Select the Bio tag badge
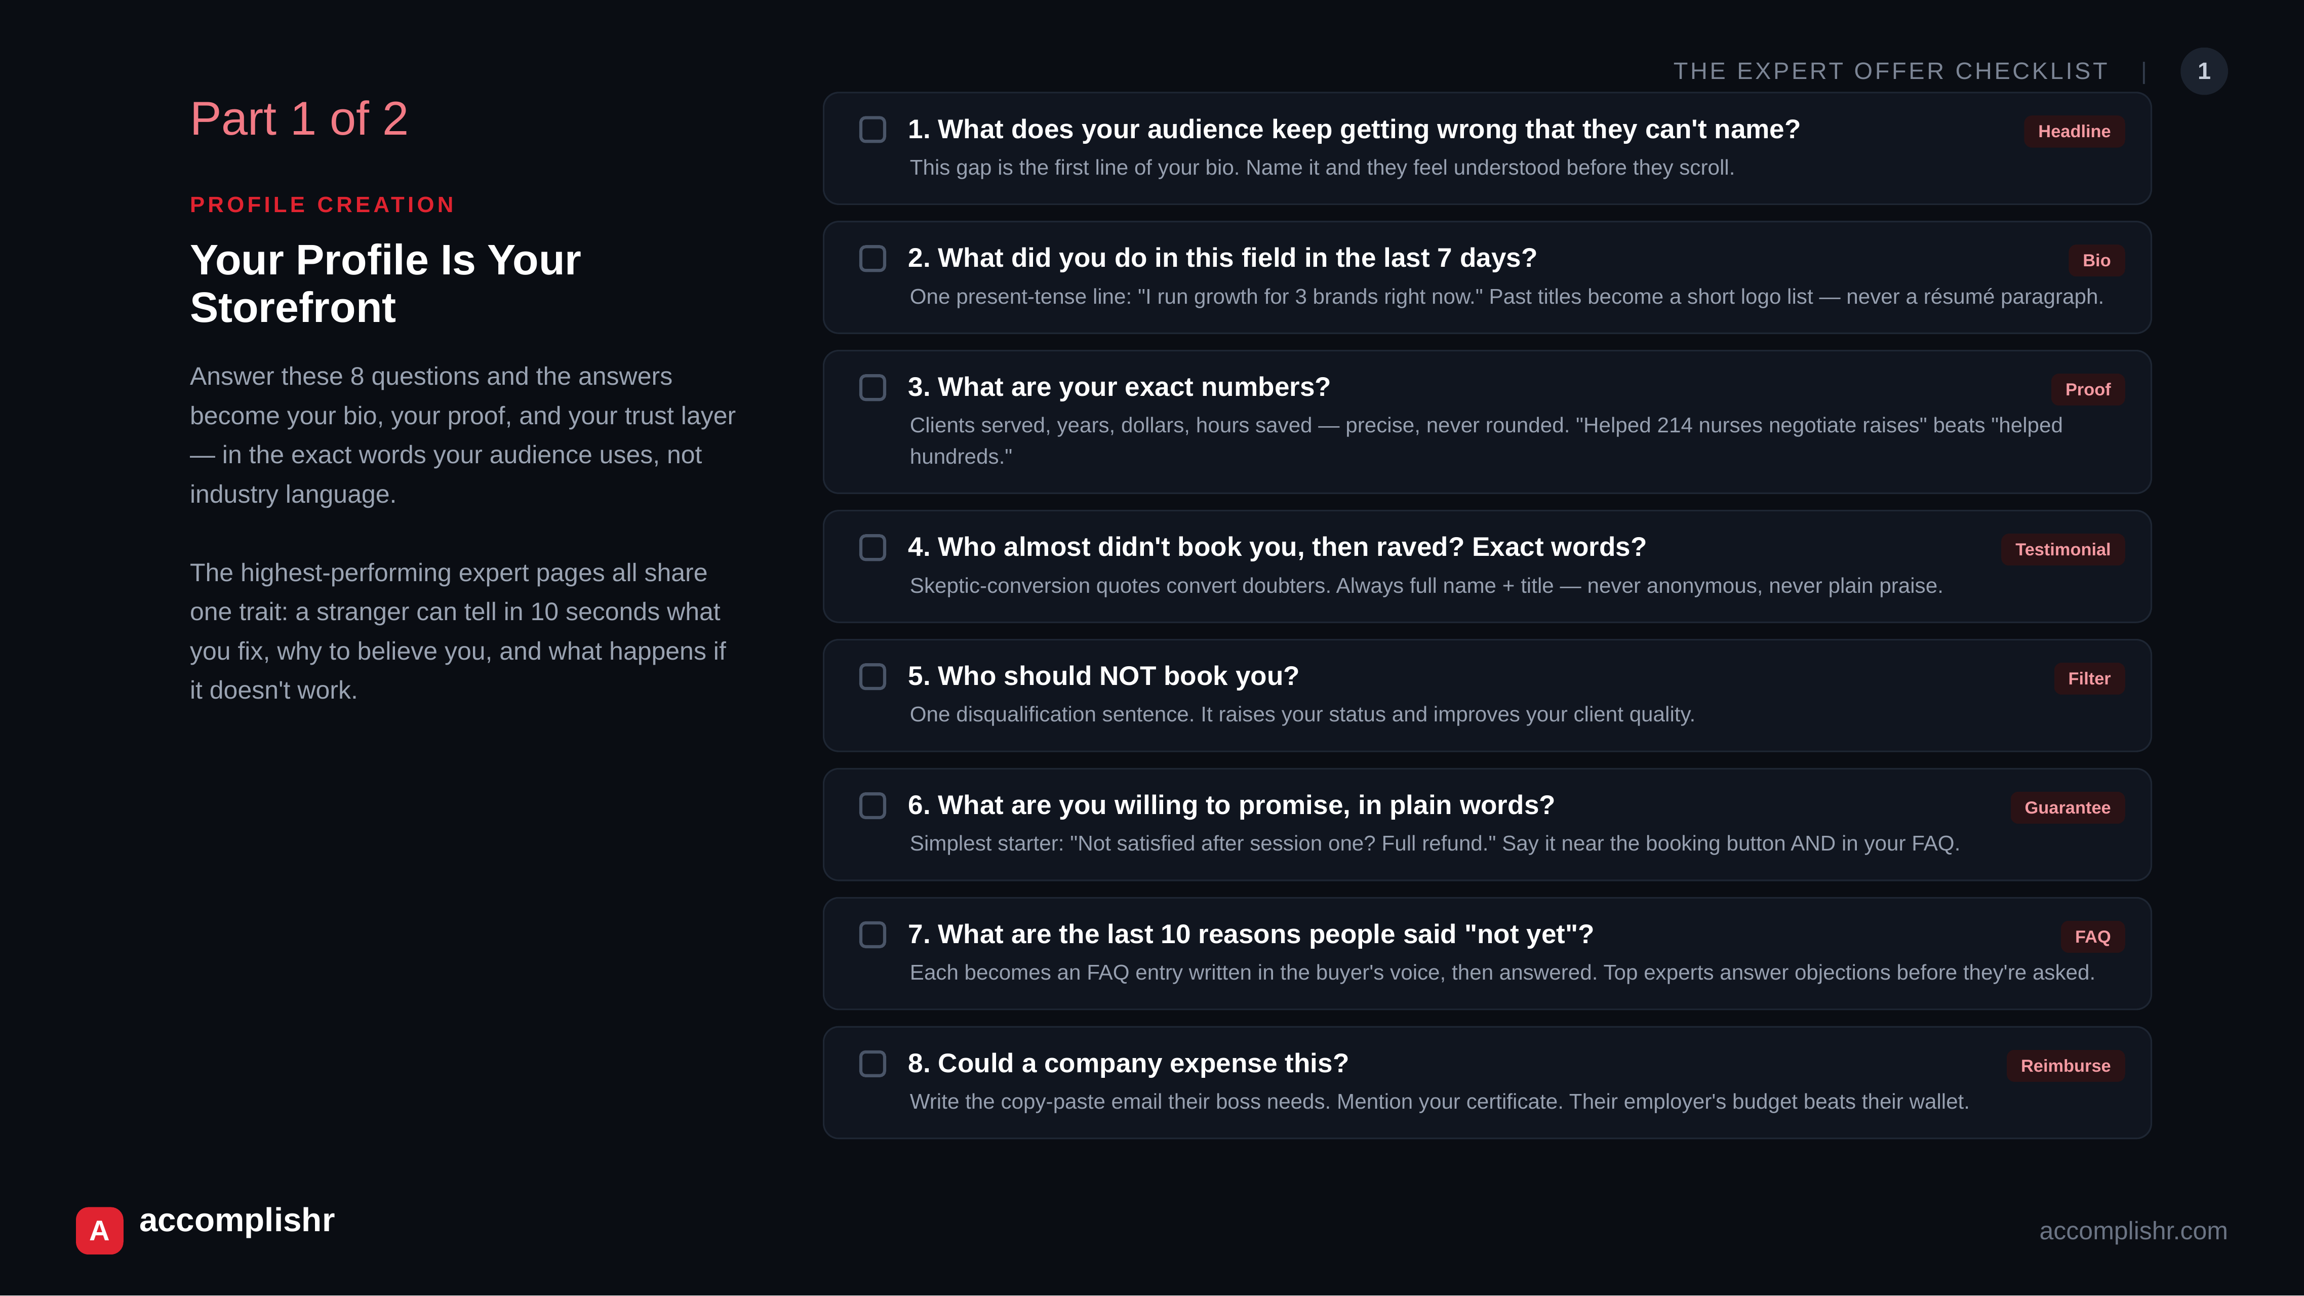 (2095, 260)
